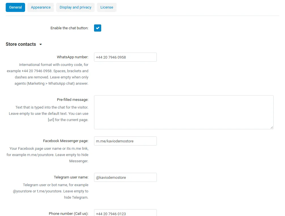Select the Phone number (Call us) field
The width and height of the screenshot is (285, 216).
[x=125, y=213]
